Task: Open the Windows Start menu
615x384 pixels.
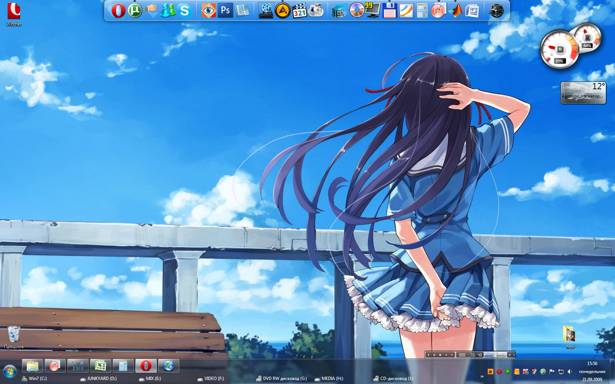Action: 10,372
